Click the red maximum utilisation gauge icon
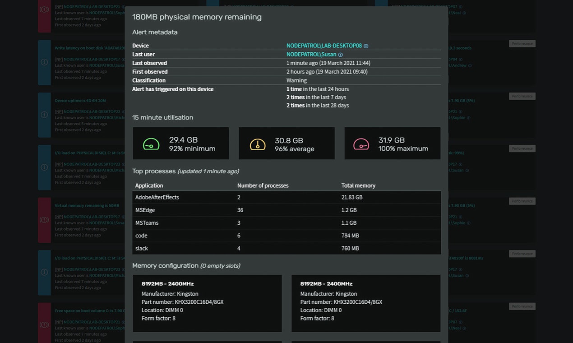 pos(361,144)
